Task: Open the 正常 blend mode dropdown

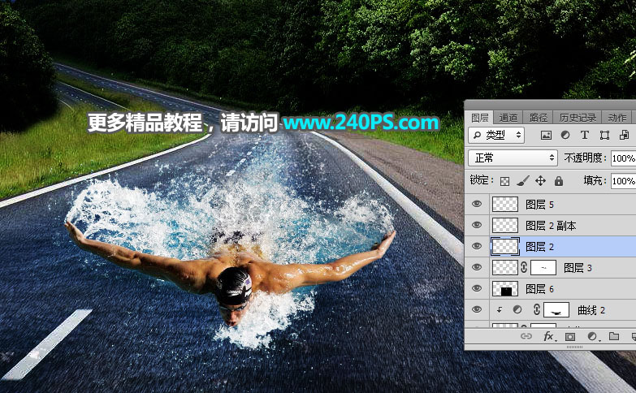Action: [x=513, y=158]
